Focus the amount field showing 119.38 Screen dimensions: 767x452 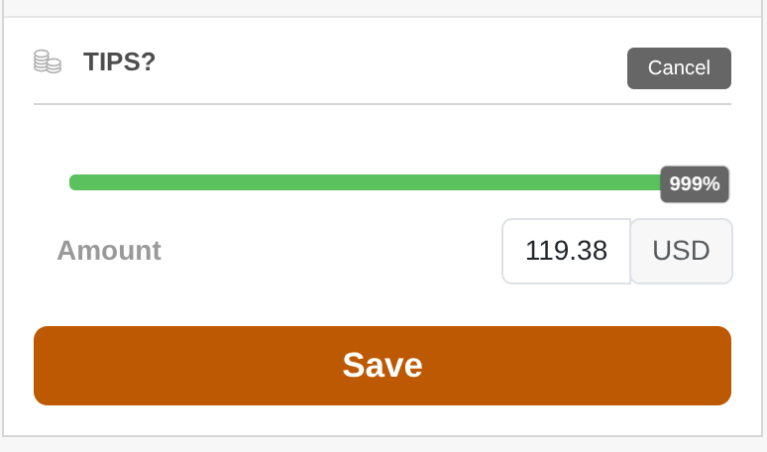[566, 251]
